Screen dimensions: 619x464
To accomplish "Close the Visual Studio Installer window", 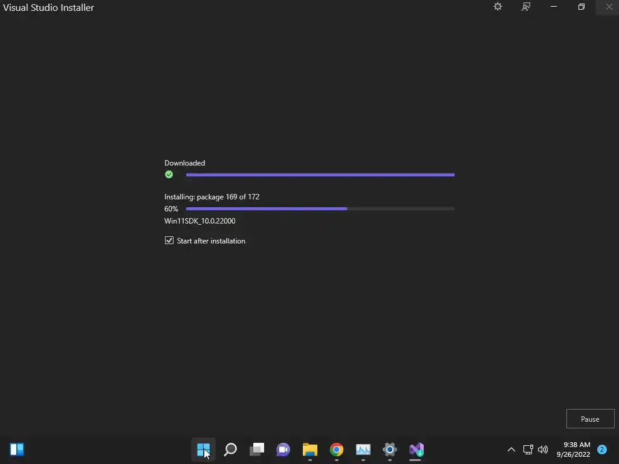I will coord(609,7).
